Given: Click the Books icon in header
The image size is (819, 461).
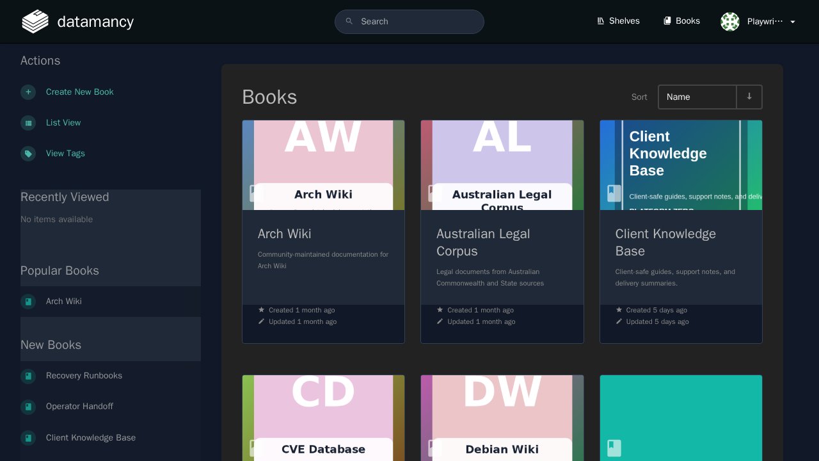Looking at the screenshot, I should click(x=667, y=21).
